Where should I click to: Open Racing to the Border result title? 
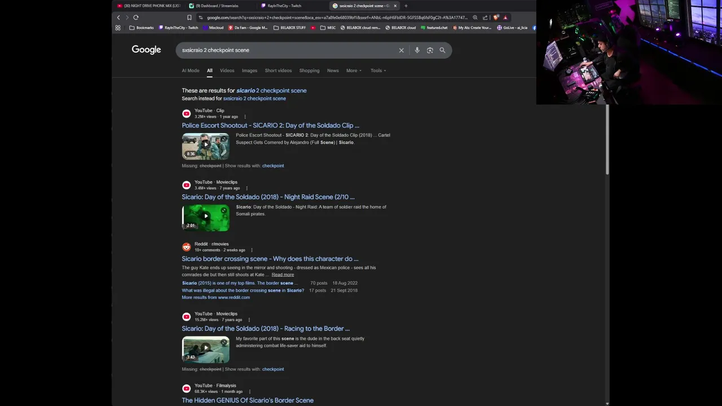click(x=266, y=329)
